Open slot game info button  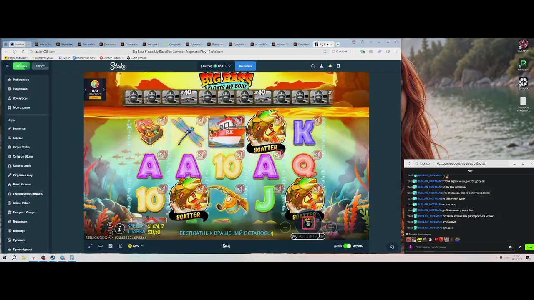(120, 228)
